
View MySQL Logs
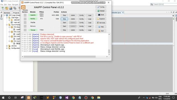point(90,19)
